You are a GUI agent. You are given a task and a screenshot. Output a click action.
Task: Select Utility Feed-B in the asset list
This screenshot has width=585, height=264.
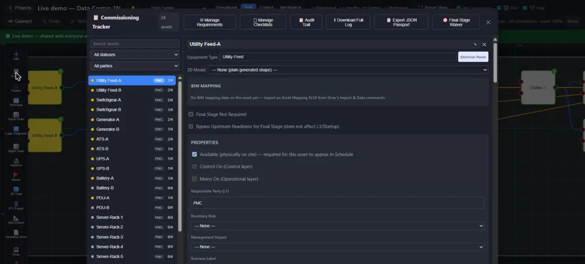click(x=132, y=90)
